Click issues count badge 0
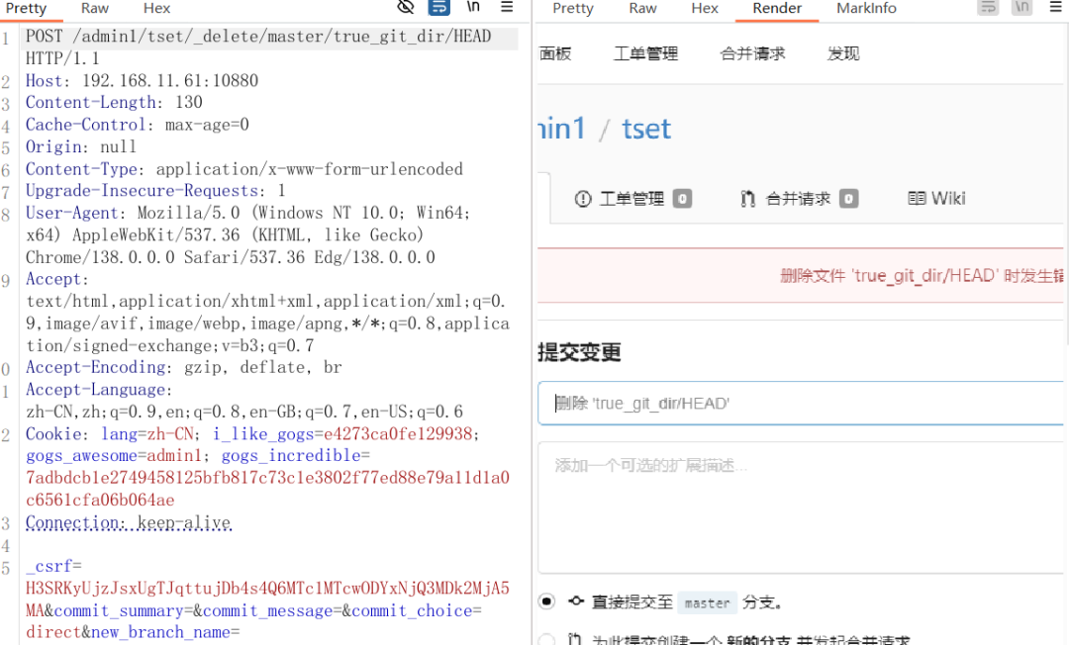This screenshot has width=1069, height=645. tap(682, 199)
